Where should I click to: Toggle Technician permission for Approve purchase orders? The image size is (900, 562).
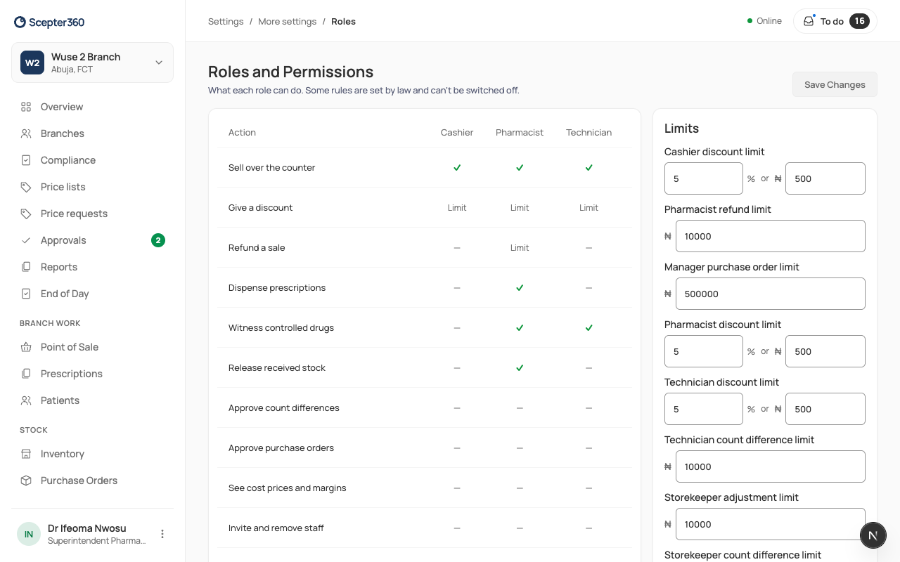pyautogui.click(x=589, y=447)
